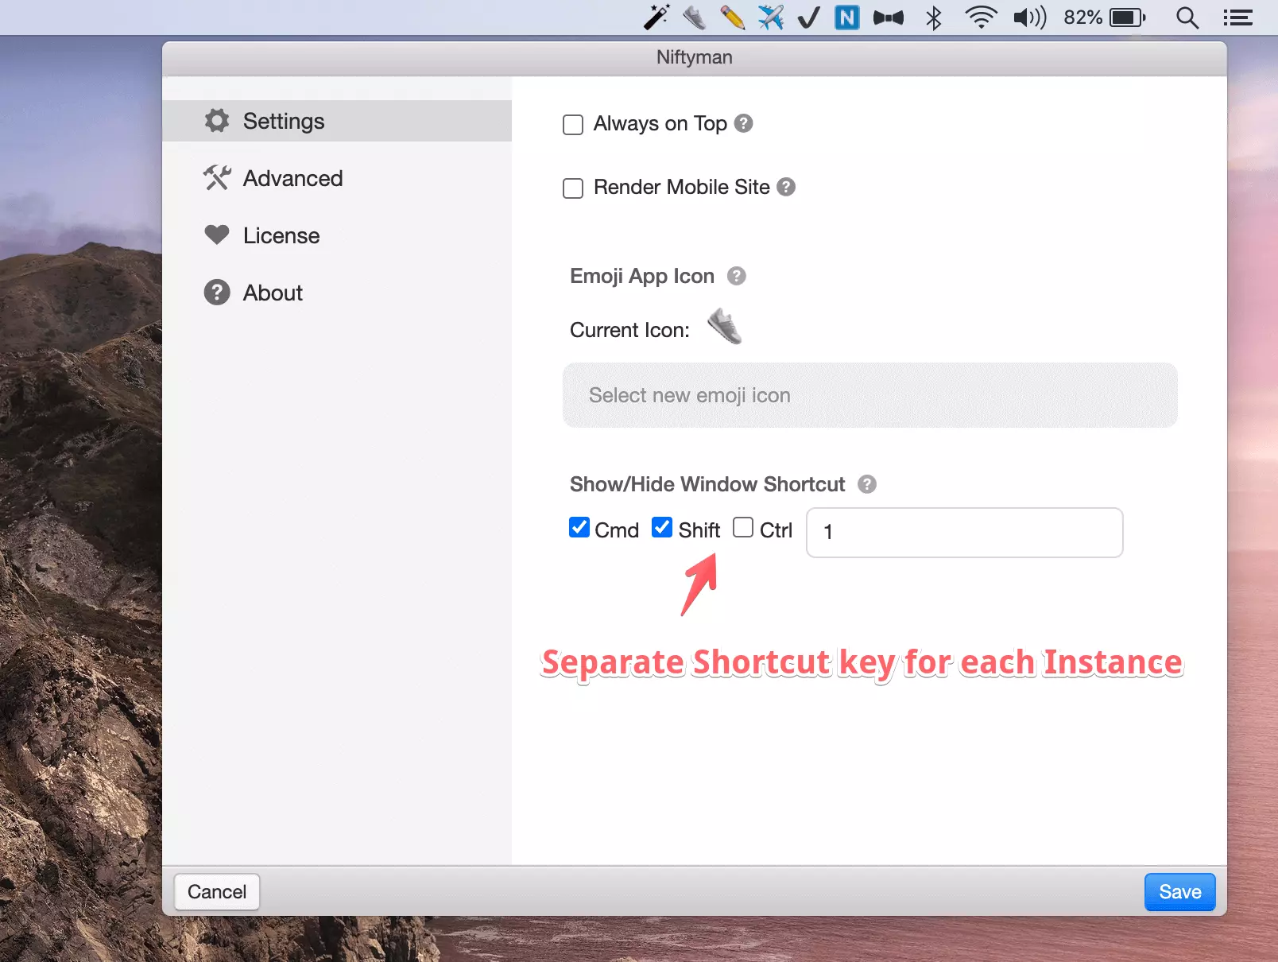Switch to the Advanced section
Image resolution: width=1278 pixels, height=962 pixels.
point(293,177)
